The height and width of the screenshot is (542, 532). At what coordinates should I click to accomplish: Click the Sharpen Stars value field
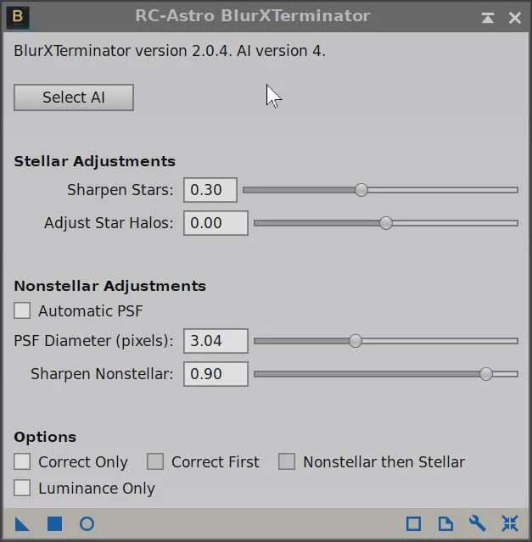pos(210,190)
